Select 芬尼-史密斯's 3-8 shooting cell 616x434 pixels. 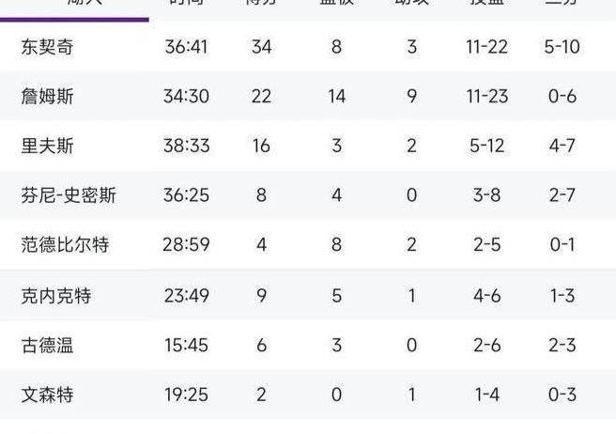pos(486,195)
